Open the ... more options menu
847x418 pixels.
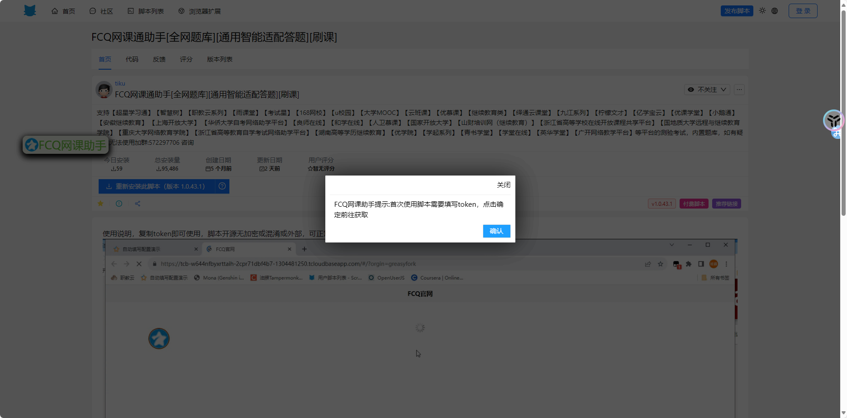click(739, 90)
